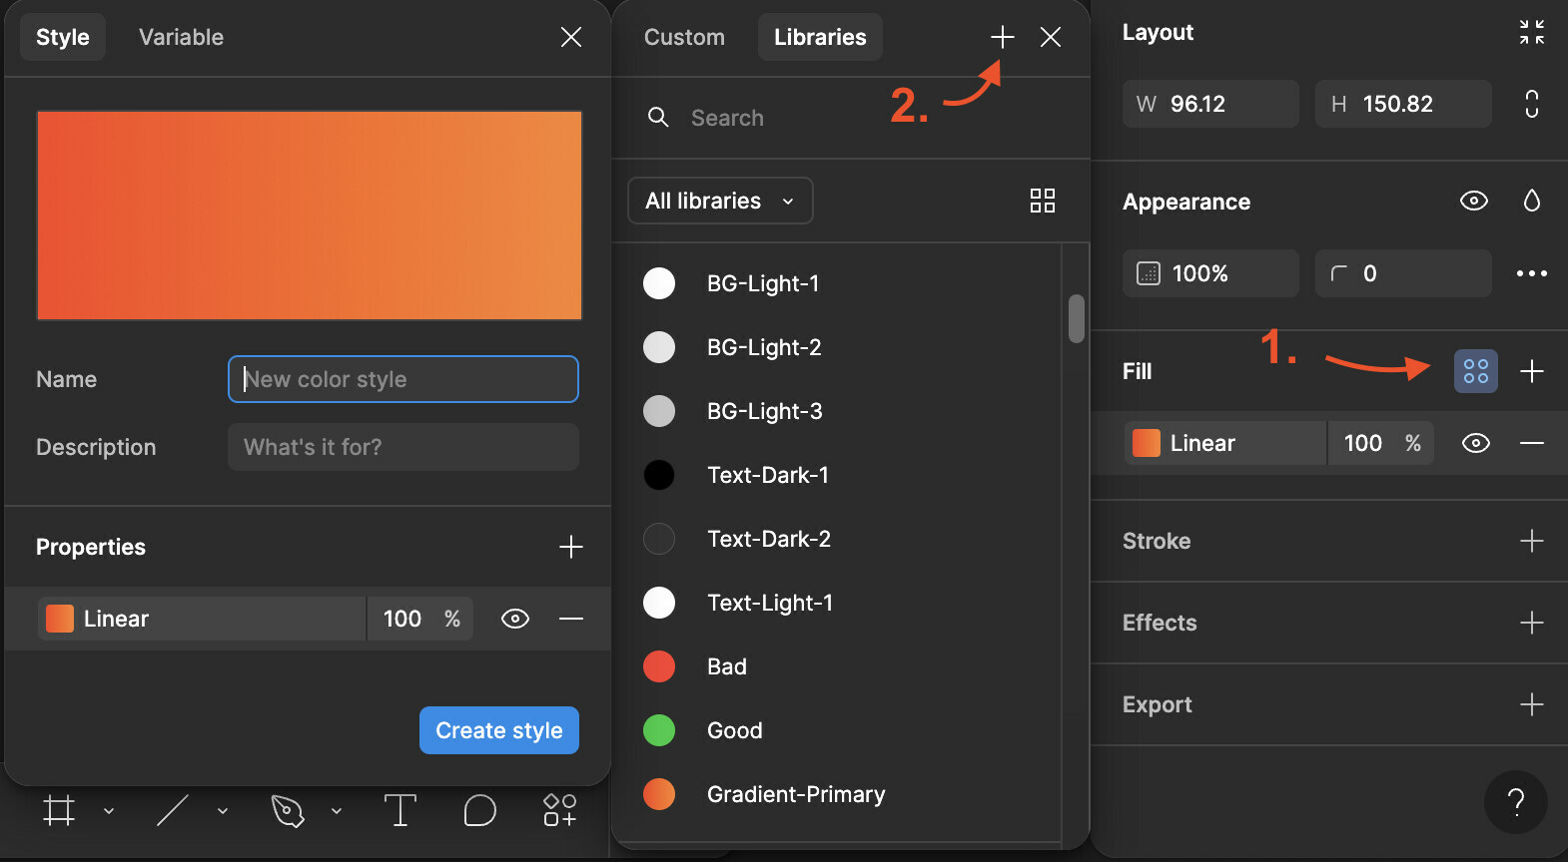Add a Stroke with plus icon
Image resolution: width=1568 pixels, height=862 pixels.
point(1532,541)
